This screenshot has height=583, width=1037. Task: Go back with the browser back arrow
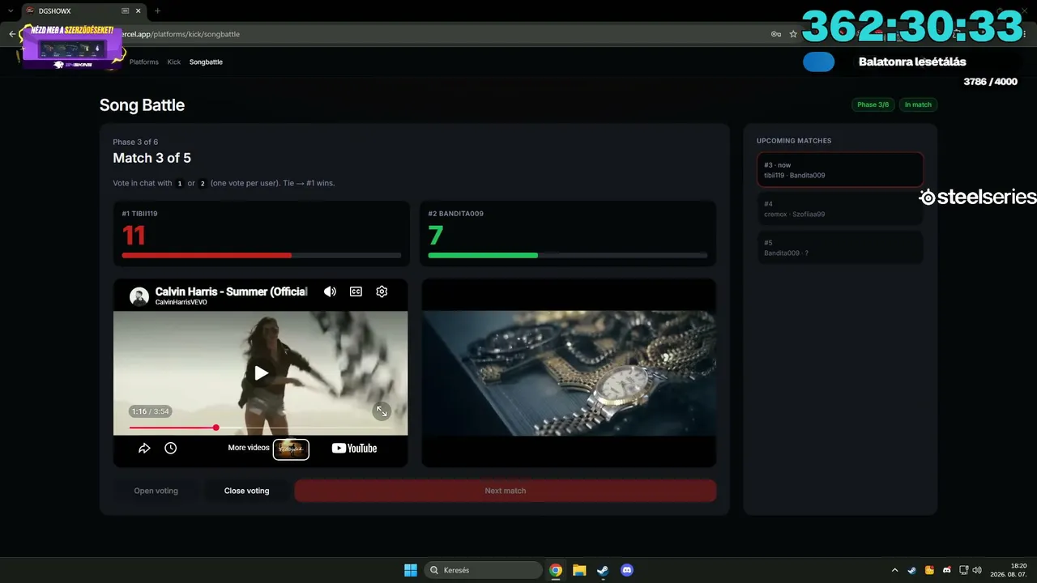11,34
